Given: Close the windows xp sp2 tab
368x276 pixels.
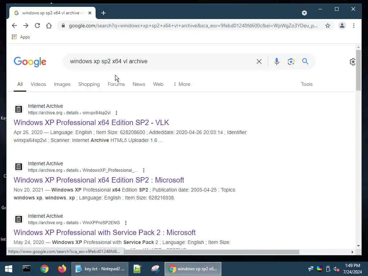Looking at the screenshot, I should pos(89,13).
